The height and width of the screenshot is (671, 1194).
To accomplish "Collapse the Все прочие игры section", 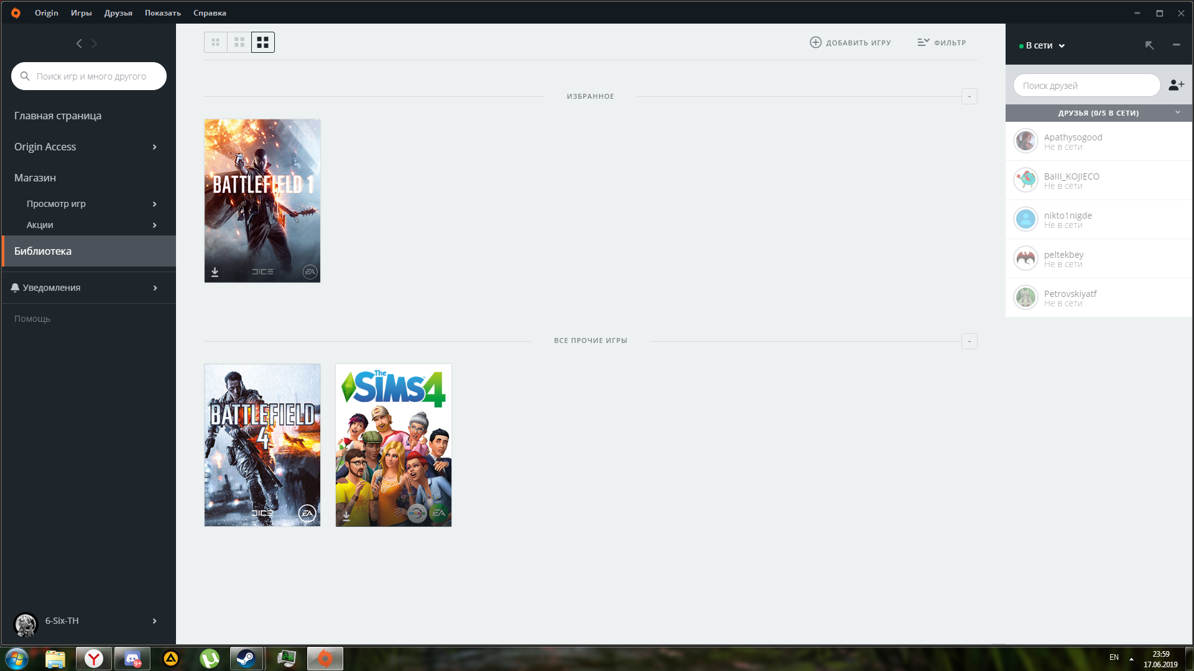I will [x=970, y=341].
